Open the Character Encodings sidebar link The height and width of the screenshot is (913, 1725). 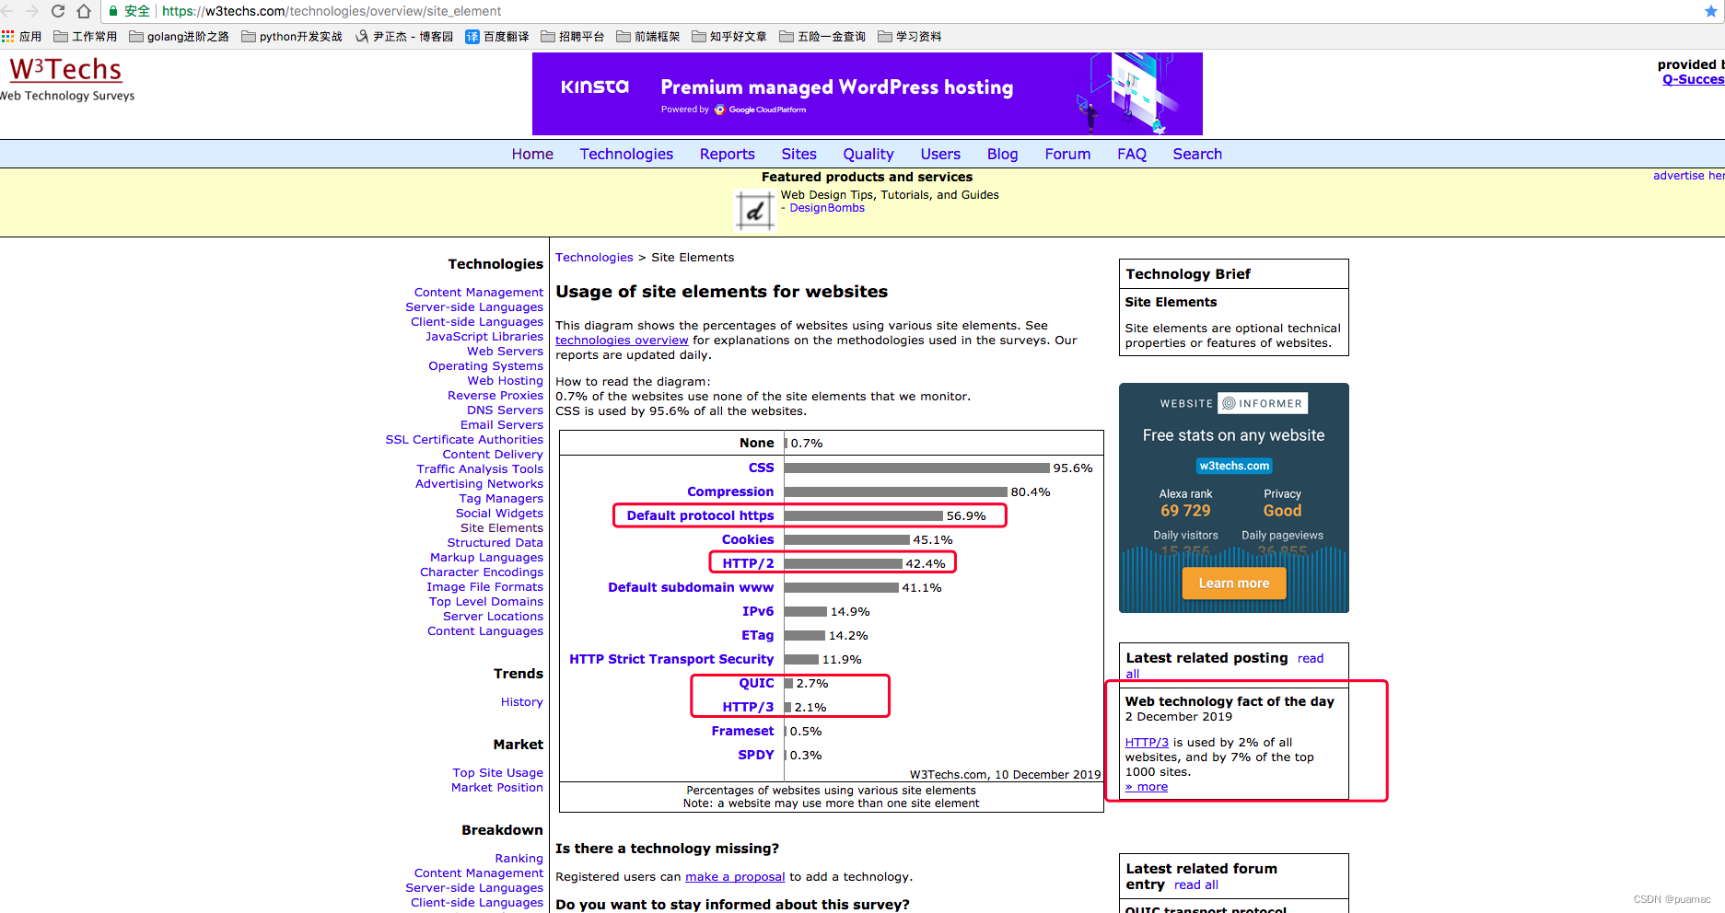tap(482, 572)
